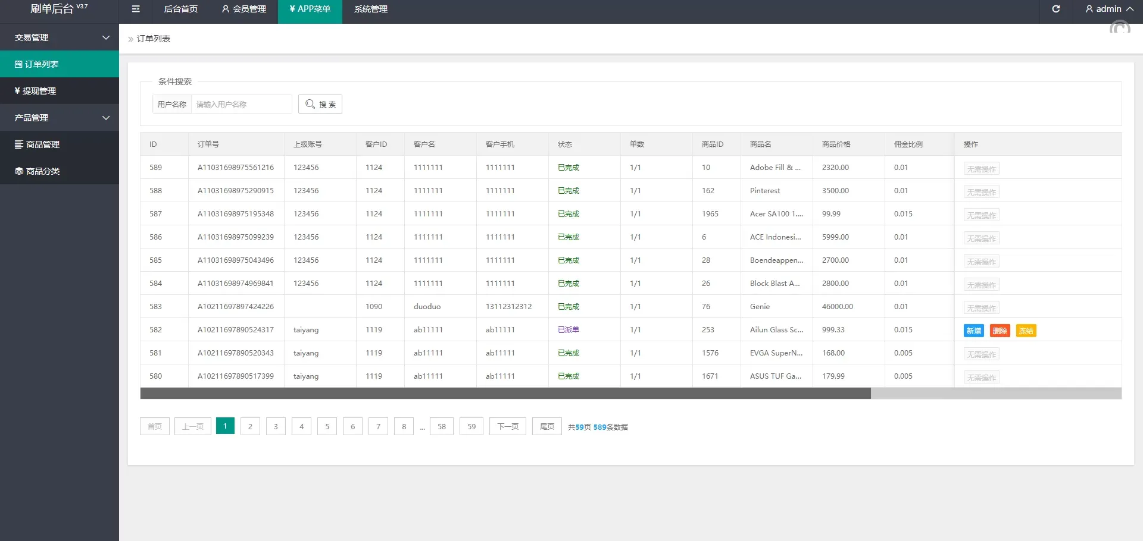
Task: Click the red 删除 button on order 582
Action: coord(1000,331)
